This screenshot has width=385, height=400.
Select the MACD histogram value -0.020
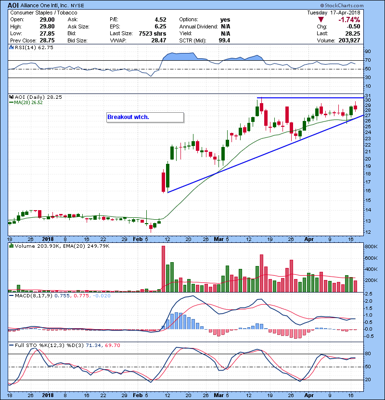pyautogui.click(x=102, y=296)
